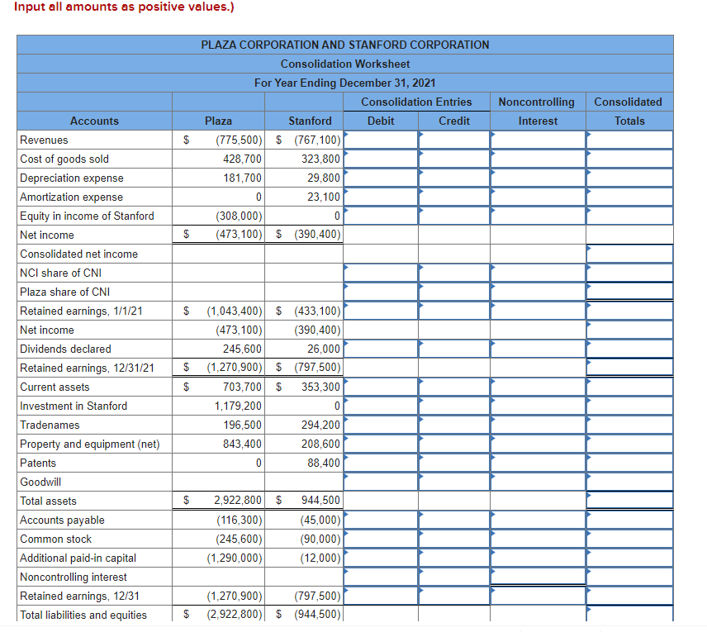Screen dimensions: 707x632
Task: Click the Consolidation Worksheet title text
Action: click(x=345, y=64)
